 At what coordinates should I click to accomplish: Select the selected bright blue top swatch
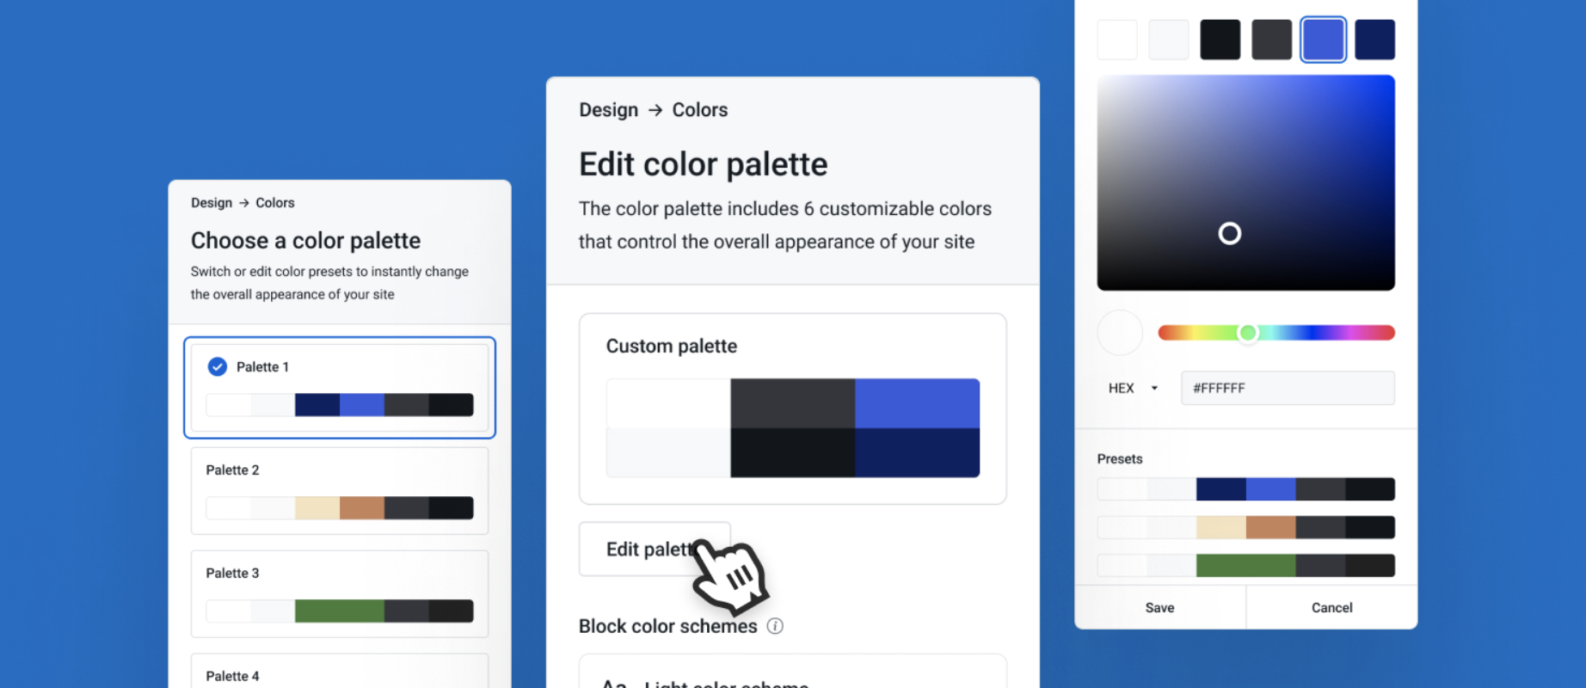tap(1323, 40)
